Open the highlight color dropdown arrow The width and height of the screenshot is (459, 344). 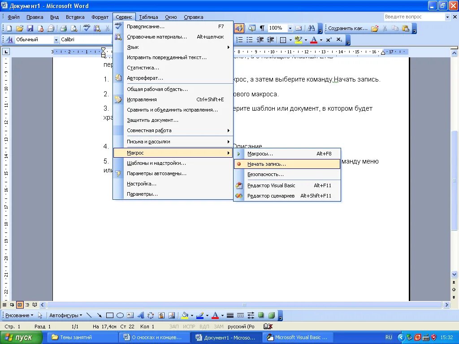306,40
